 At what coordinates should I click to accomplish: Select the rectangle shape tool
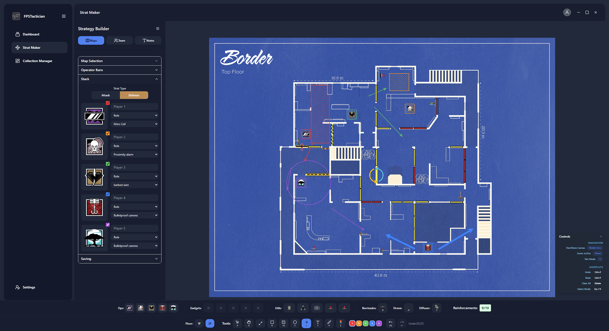tap(272, 323)
